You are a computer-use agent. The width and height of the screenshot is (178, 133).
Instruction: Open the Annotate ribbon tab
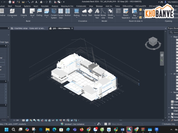45,6
